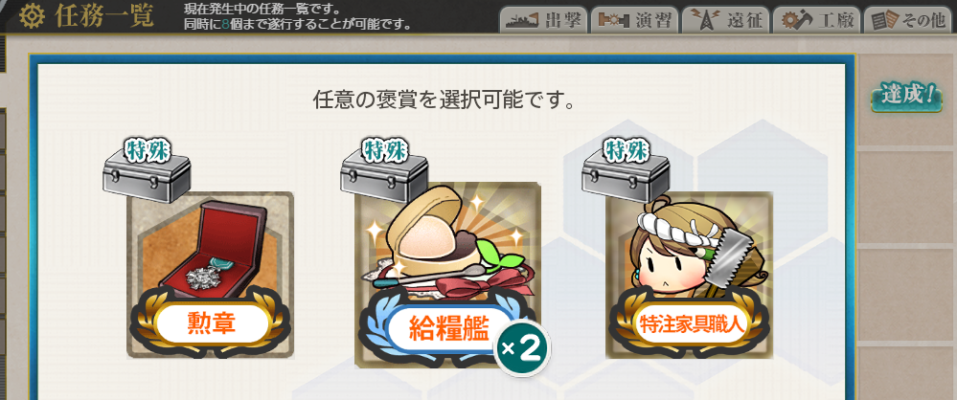This screenshot has height=400, width=957.
Task: Click the 特殊 box above 特注家具職人
Action: coord(625,170)
